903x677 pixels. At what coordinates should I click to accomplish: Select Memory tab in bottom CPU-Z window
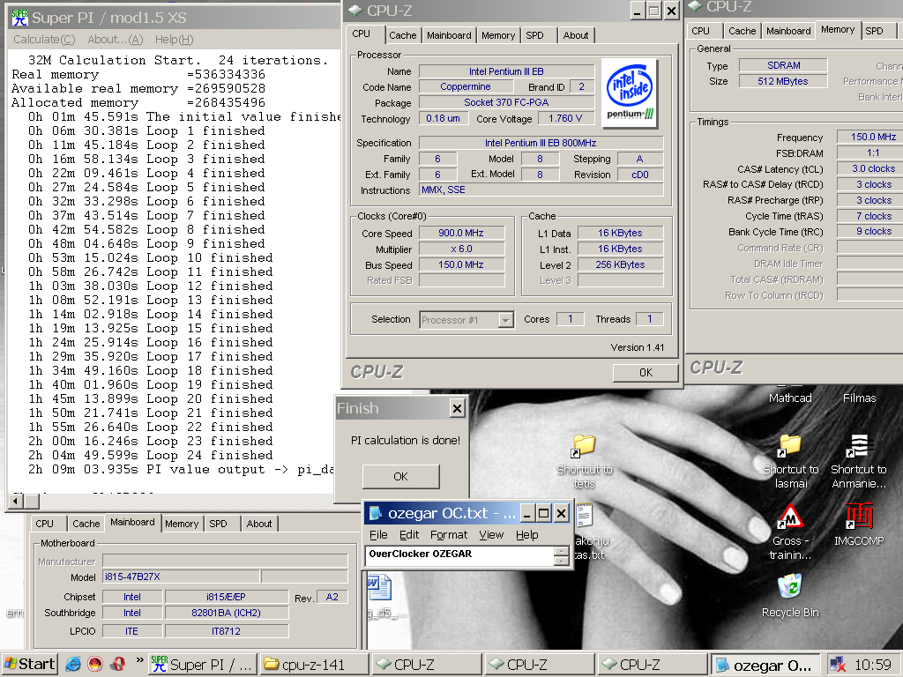(x=182, y=524)
